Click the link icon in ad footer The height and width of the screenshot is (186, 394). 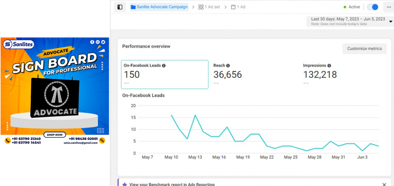tap(102, 140)
